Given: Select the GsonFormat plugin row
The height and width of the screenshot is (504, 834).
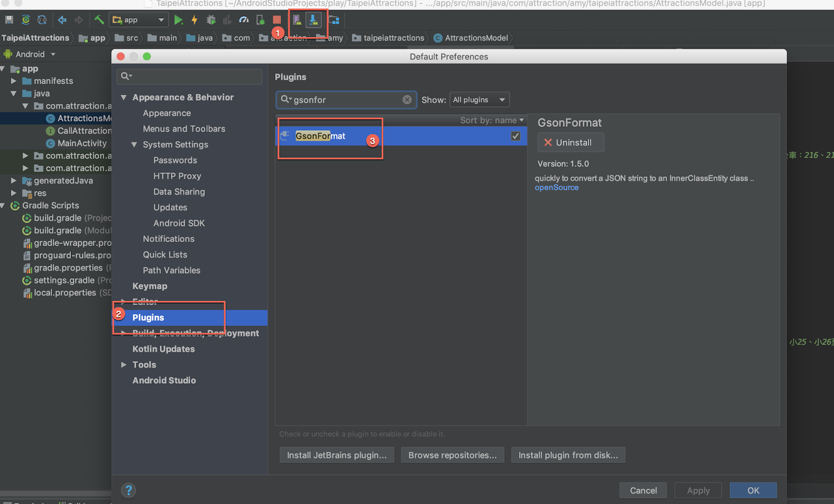Looking at the screenshot, I should (401, 136).
